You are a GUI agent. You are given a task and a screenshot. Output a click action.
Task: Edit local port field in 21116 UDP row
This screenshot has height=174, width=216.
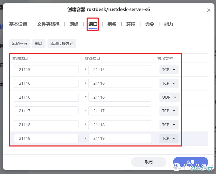[46, 97]
